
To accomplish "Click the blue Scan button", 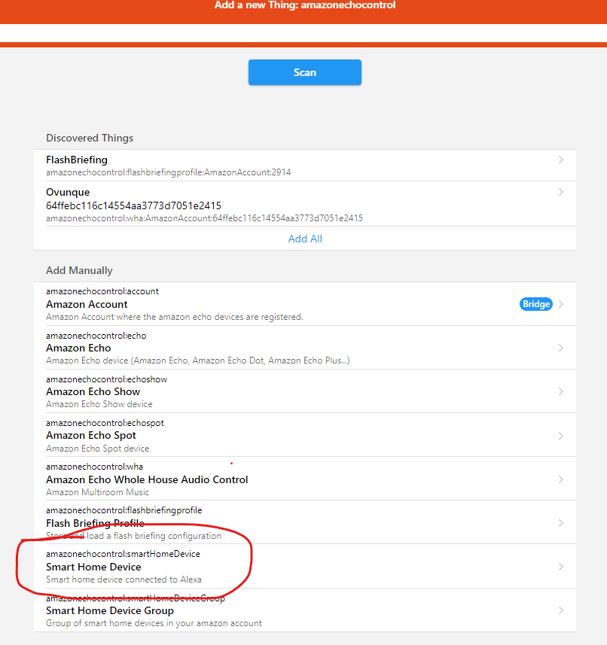I will [305, 72].
